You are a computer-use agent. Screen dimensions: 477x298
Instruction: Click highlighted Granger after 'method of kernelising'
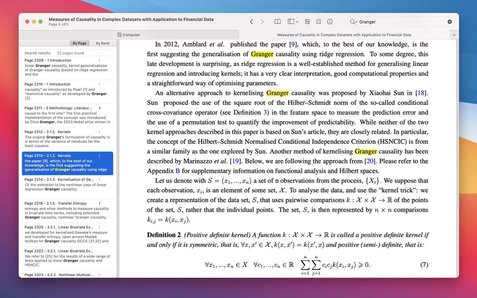tap(366, 151)
